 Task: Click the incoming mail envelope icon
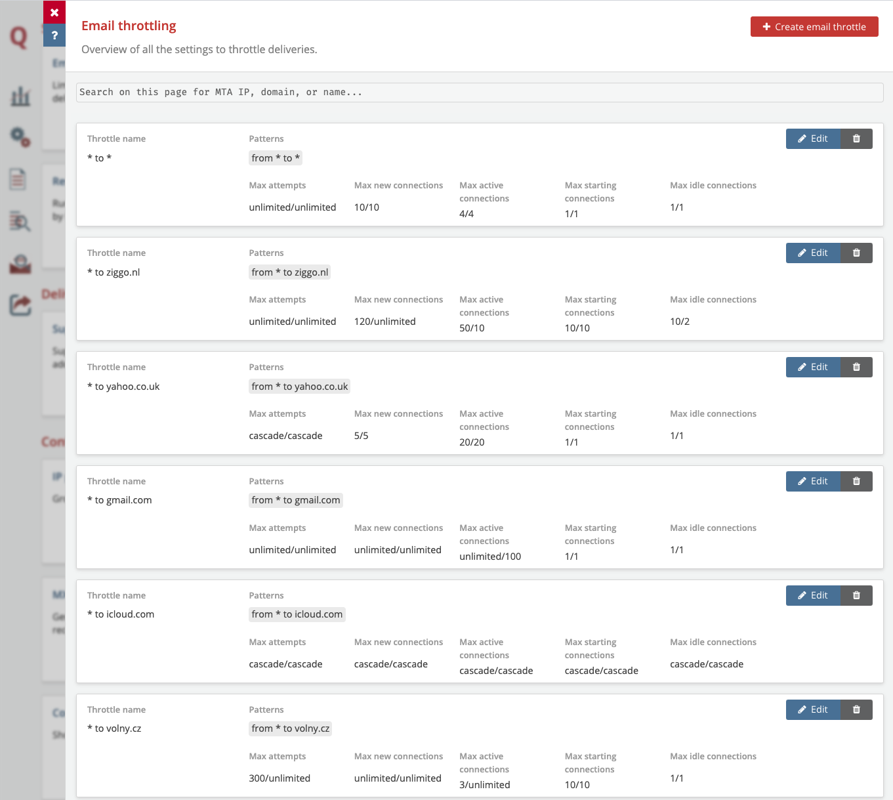coord(20,264)
